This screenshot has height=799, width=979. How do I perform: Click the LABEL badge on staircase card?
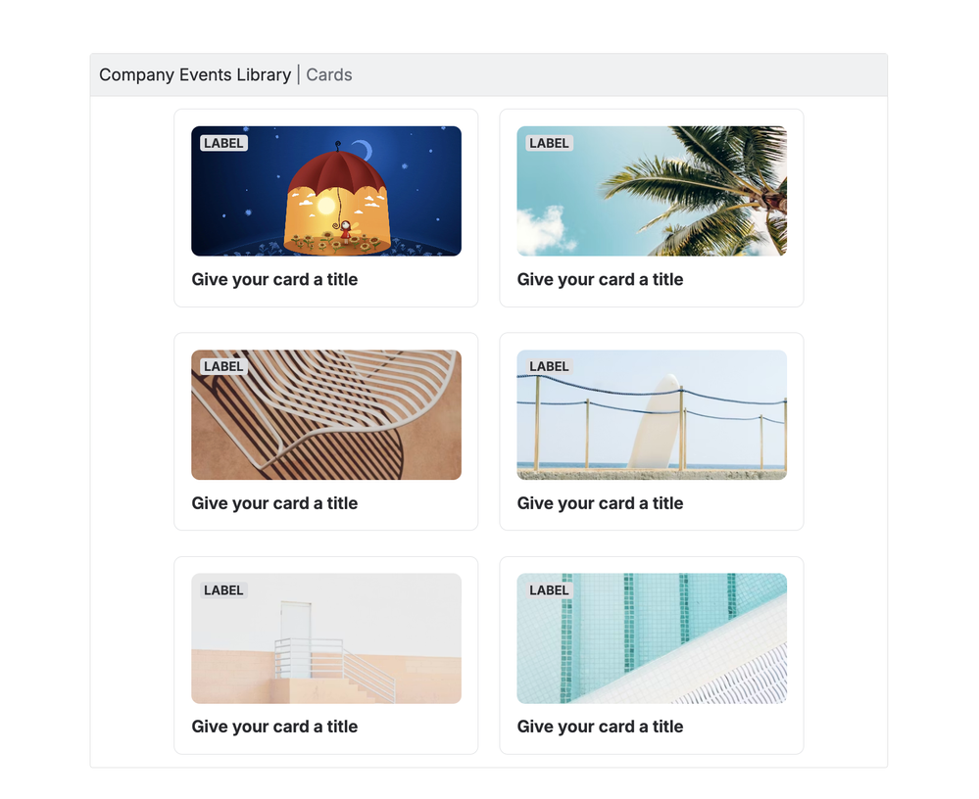223,590
